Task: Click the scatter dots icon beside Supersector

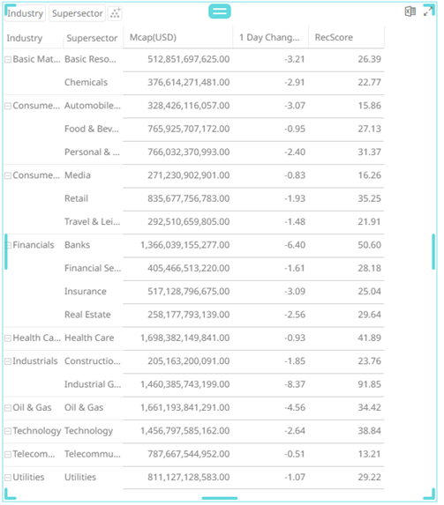Action: point(115,13)
